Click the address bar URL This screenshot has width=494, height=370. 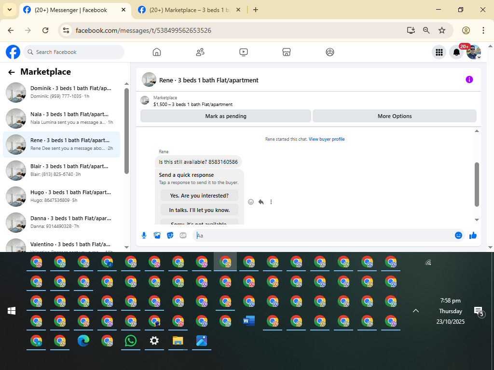pyautogui.click(x=143, y=30)
